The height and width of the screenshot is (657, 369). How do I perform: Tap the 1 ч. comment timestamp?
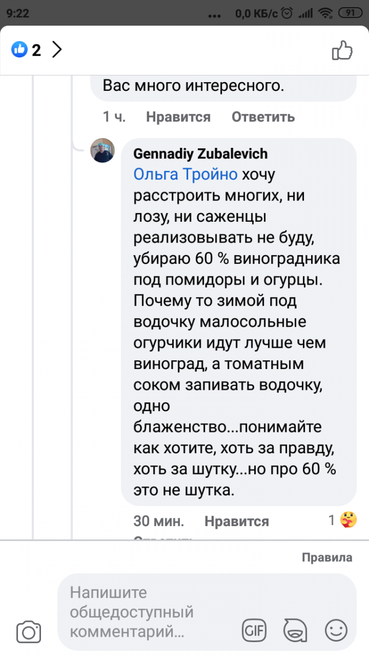pyautogui.click(x=114, y=117)
